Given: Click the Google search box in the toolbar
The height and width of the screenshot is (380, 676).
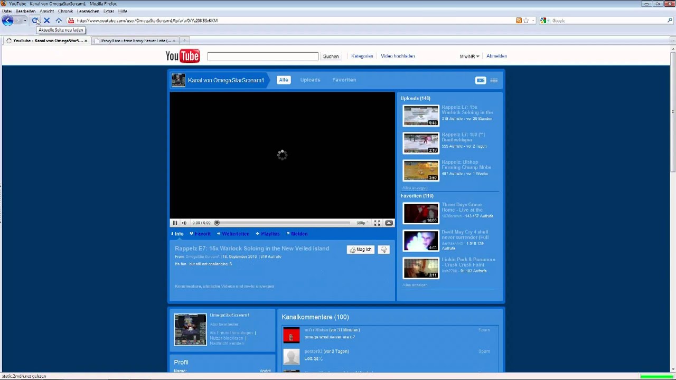Looking at the screenshot, I should [x=607, y=21].
